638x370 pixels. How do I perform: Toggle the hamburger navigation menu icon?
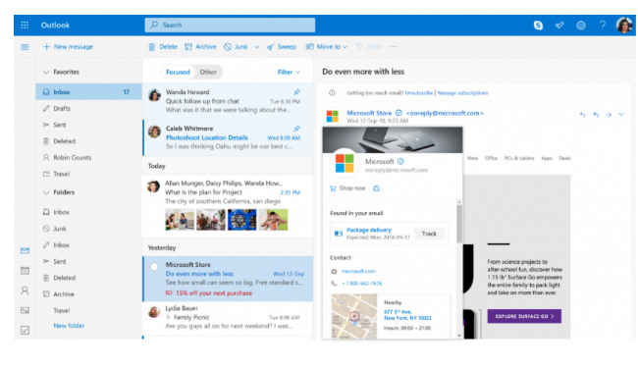25,47
